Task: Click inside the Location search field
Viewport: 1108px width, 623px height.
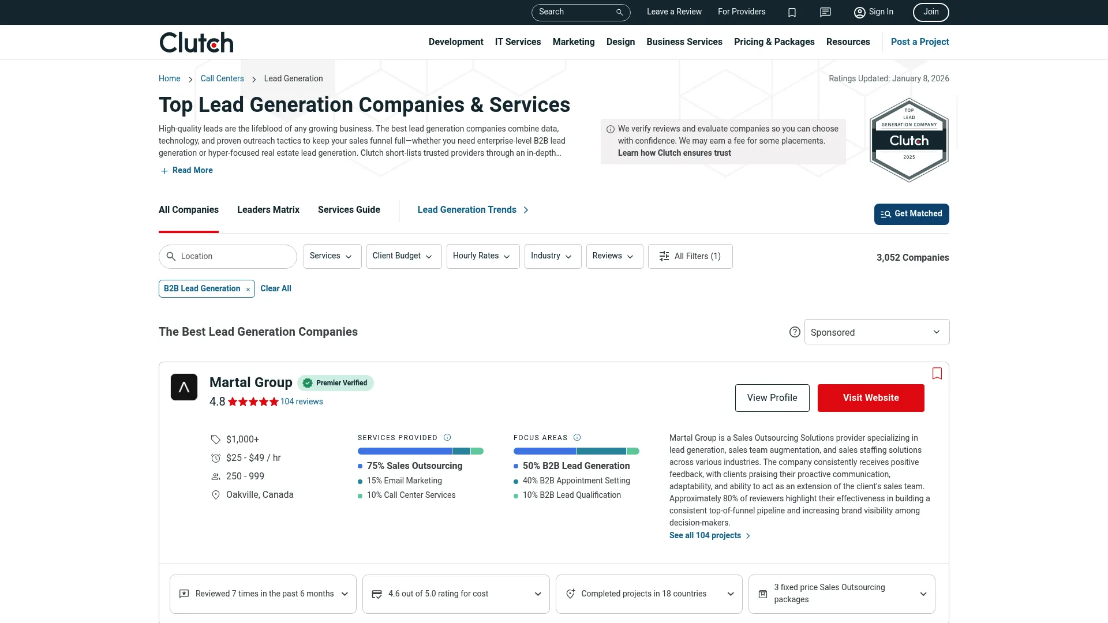Action: click(227, 256)
